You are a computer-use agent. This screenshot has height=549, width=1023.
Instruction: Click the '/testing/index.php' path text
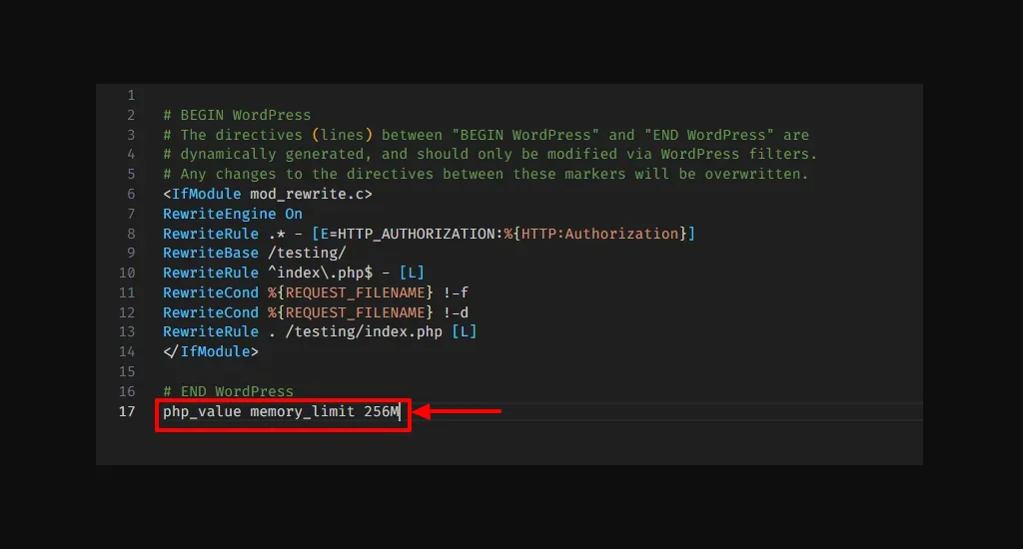[x=364, y=331]
